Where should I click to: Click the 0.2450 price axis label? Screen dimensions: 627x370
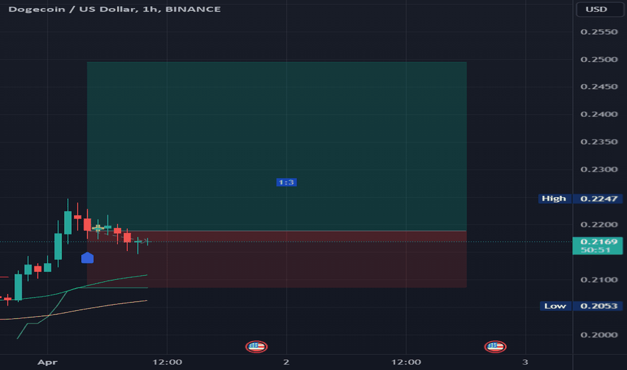pyautogui.click(x=599, y=87)
